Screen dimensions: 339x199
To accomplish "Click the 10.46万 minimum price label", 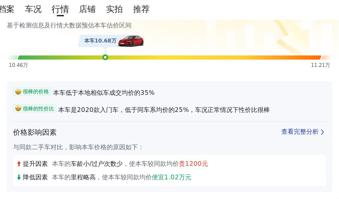I will coord(18,65).
